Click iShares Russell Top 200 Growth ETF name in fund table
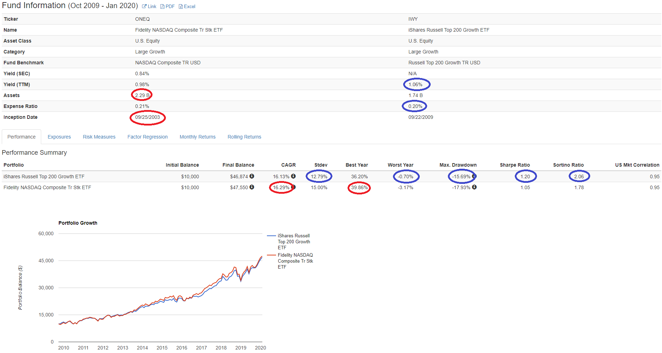Image resolution: width=662 pixels, height=353 pixels. 449,30
